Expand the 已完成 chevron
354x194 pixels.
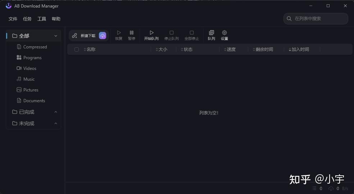click(x=56, y=112)
